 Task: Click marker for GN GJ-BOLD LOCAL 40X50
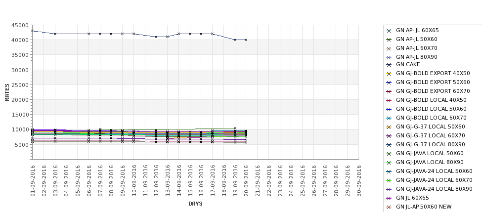[x=389, y=100]
